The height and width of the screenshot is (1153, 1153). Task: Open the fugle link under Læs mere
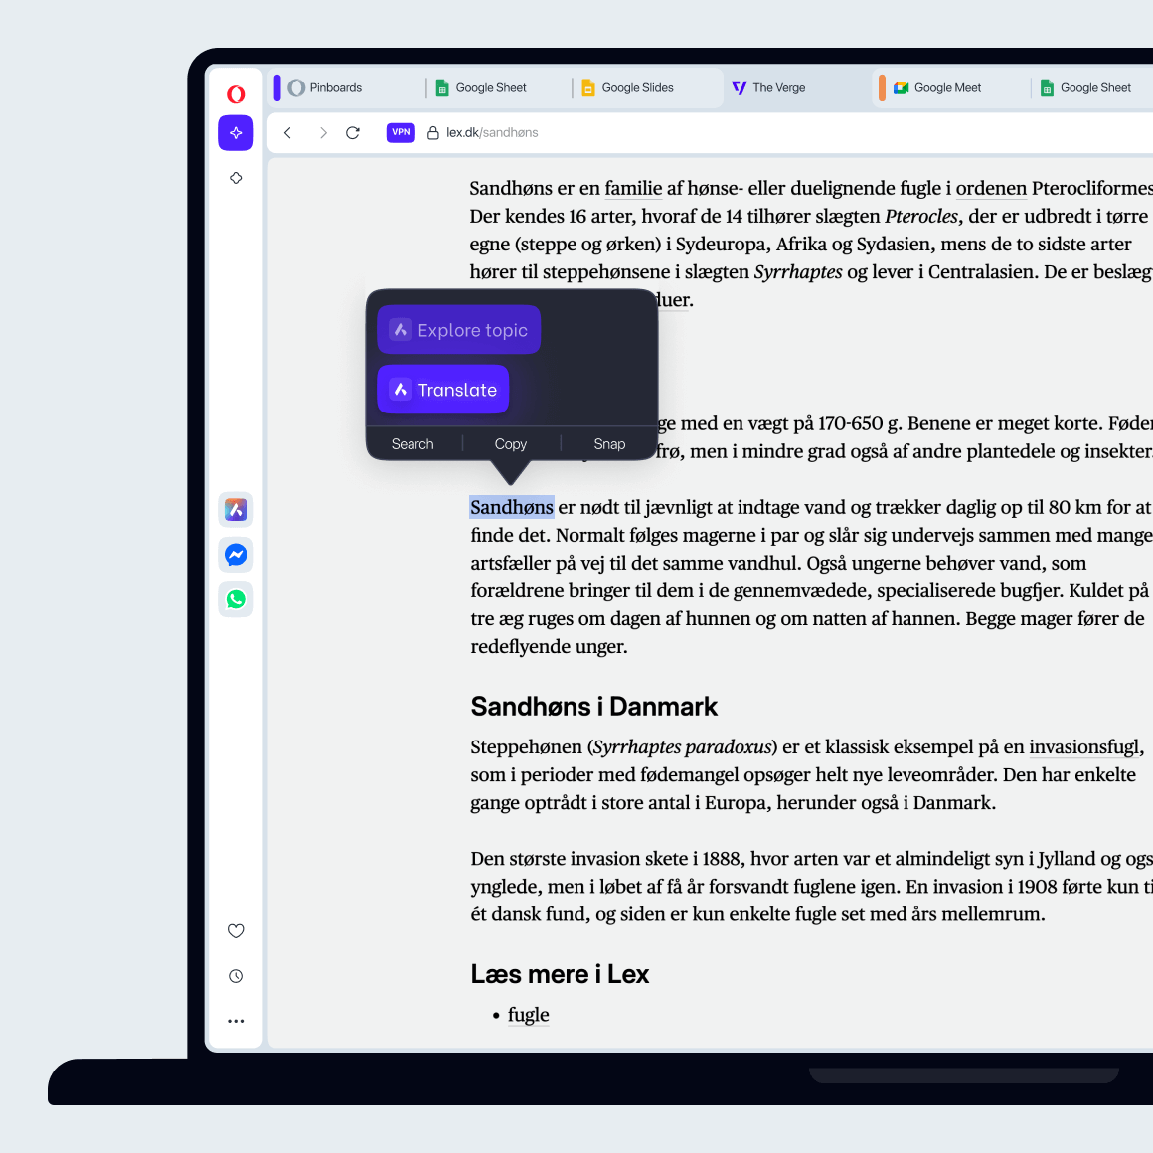[x=528, y=1014]
